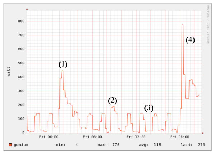Select the '700' y-axis label
Image resolution: width=215 pixels, height=154 pixels.
click(x=21, y=35)
